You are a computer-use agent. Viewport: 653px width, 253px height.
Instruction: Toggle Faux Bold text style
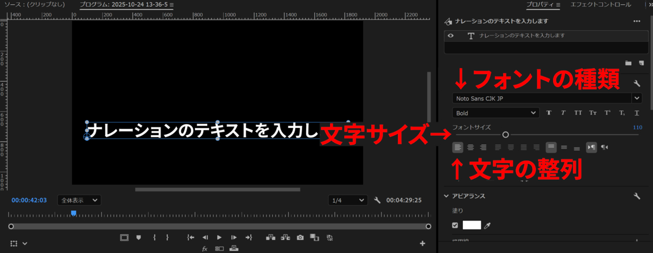(x=549, y=113)
